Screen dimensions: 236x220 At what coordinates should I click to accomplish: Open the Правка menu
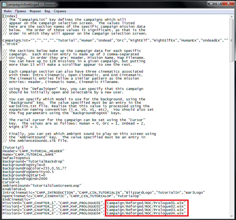click(20, 11)
